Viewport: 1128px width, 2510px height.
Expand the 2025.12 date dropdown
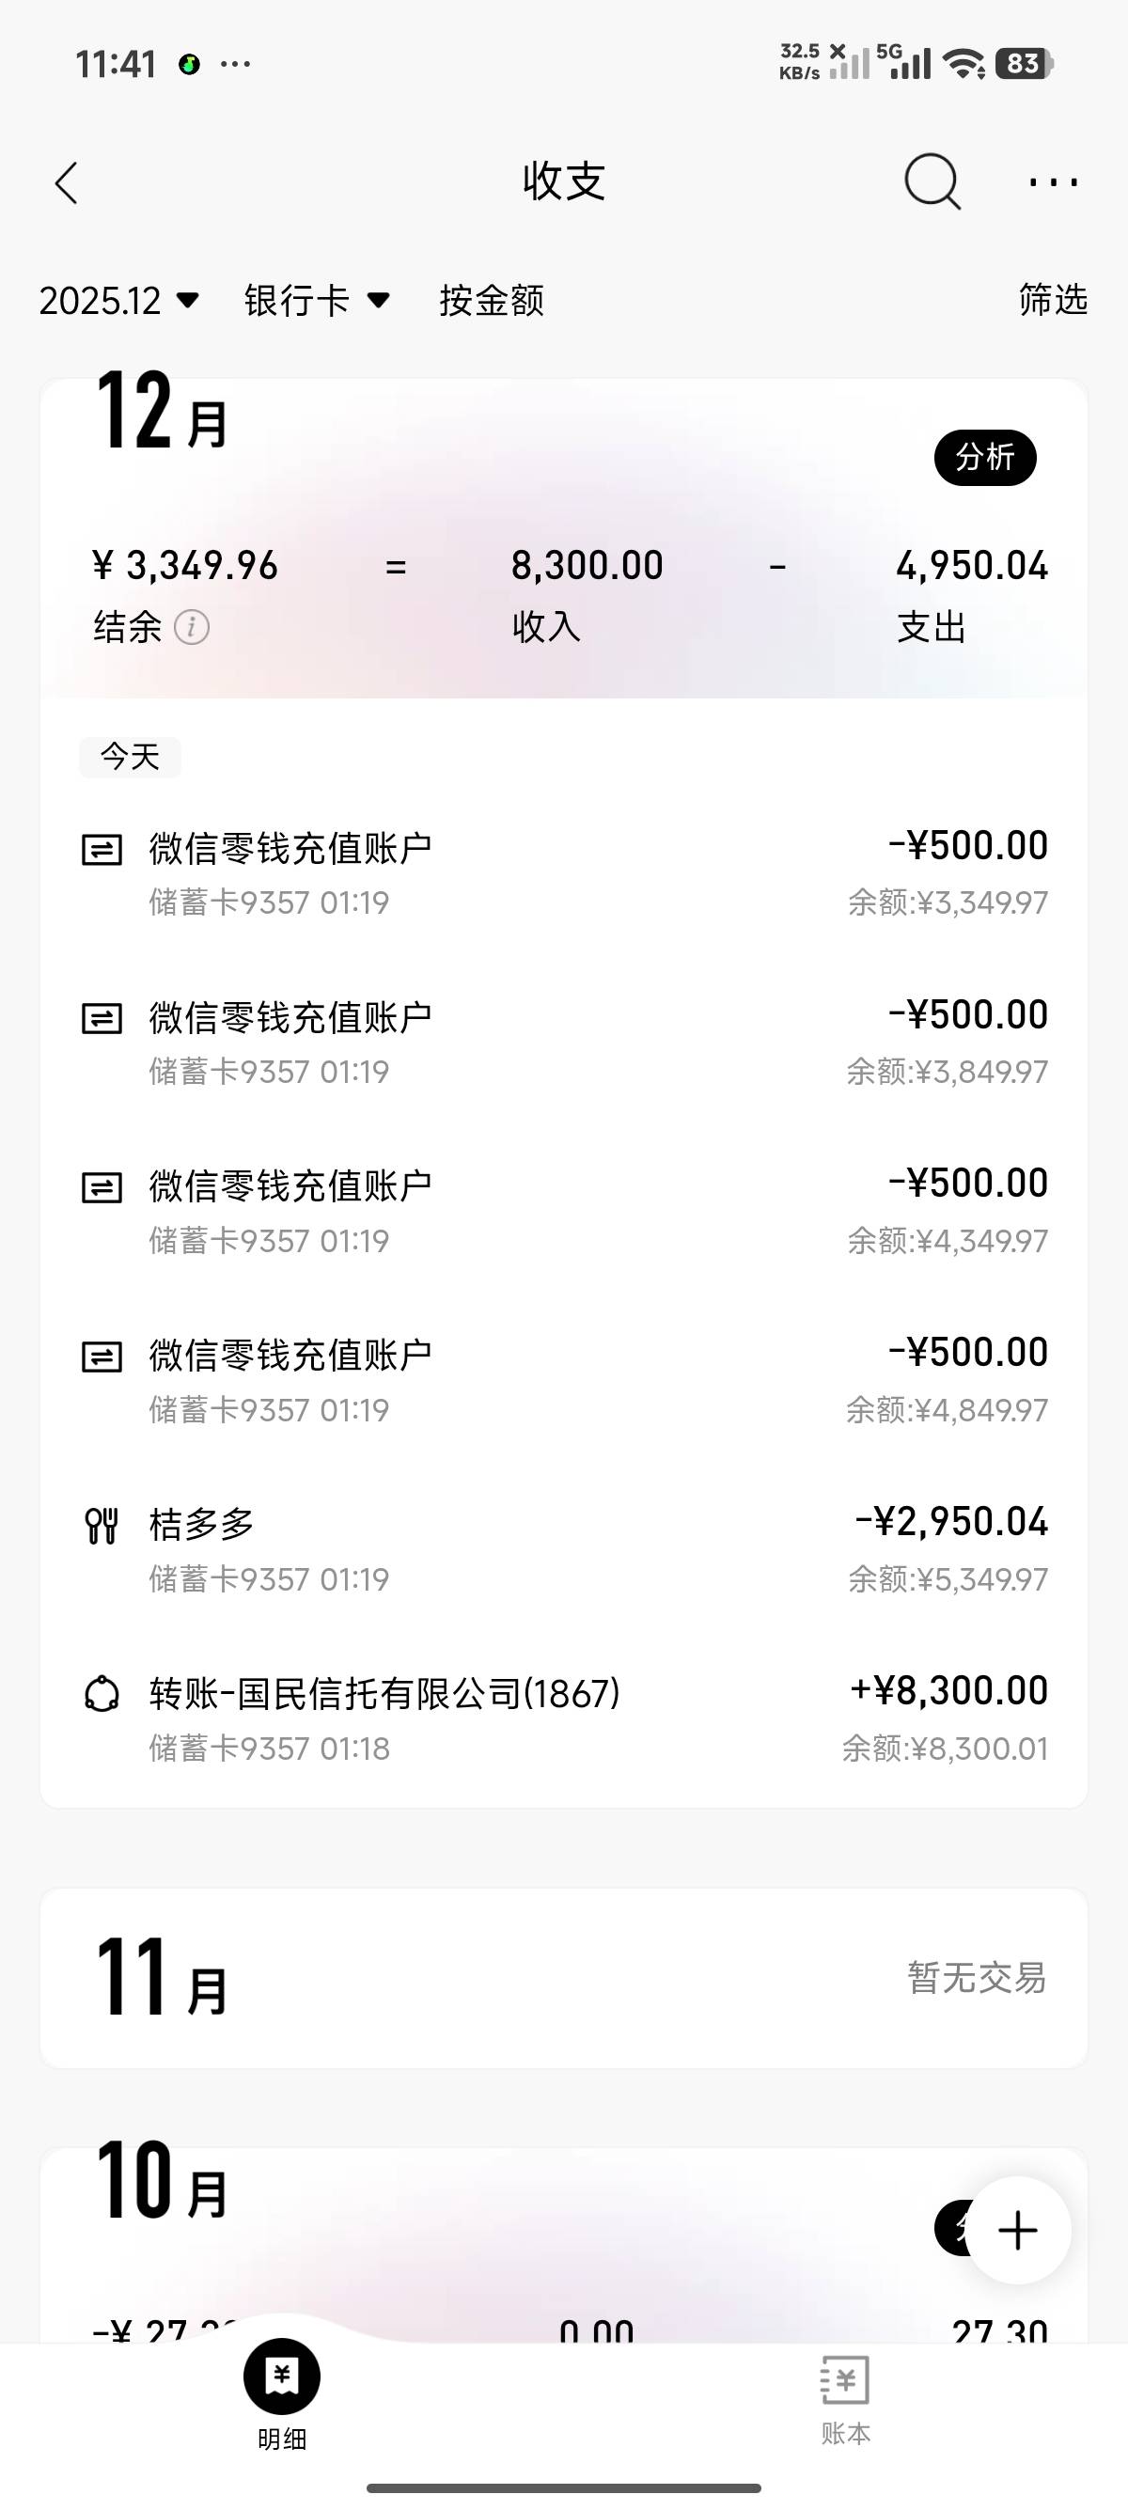pos(118,300)
